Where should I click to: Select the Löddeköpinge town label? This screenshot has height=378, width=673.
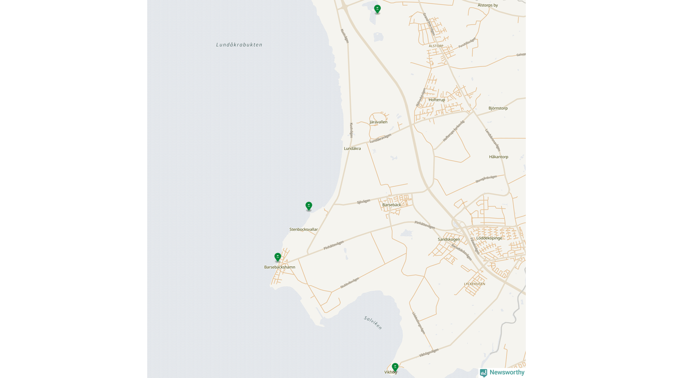click(490, 238)
